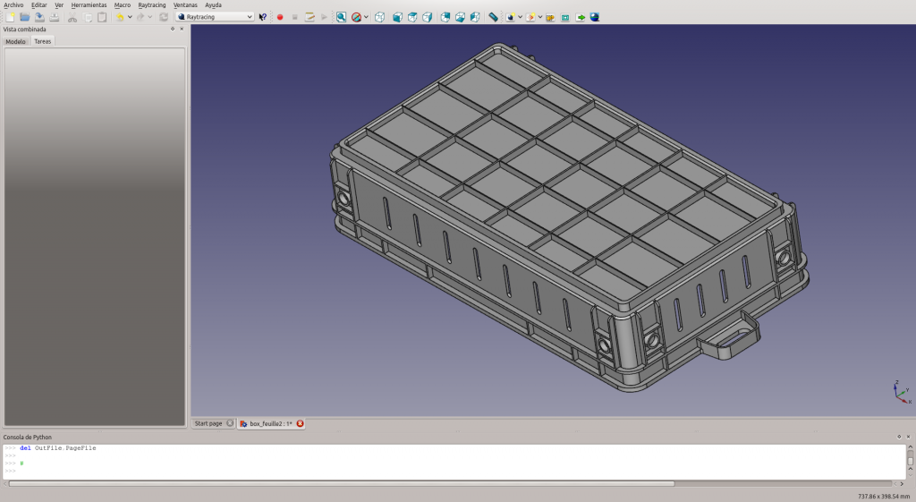Open the Ayuda menu

[x=213, y=4]
